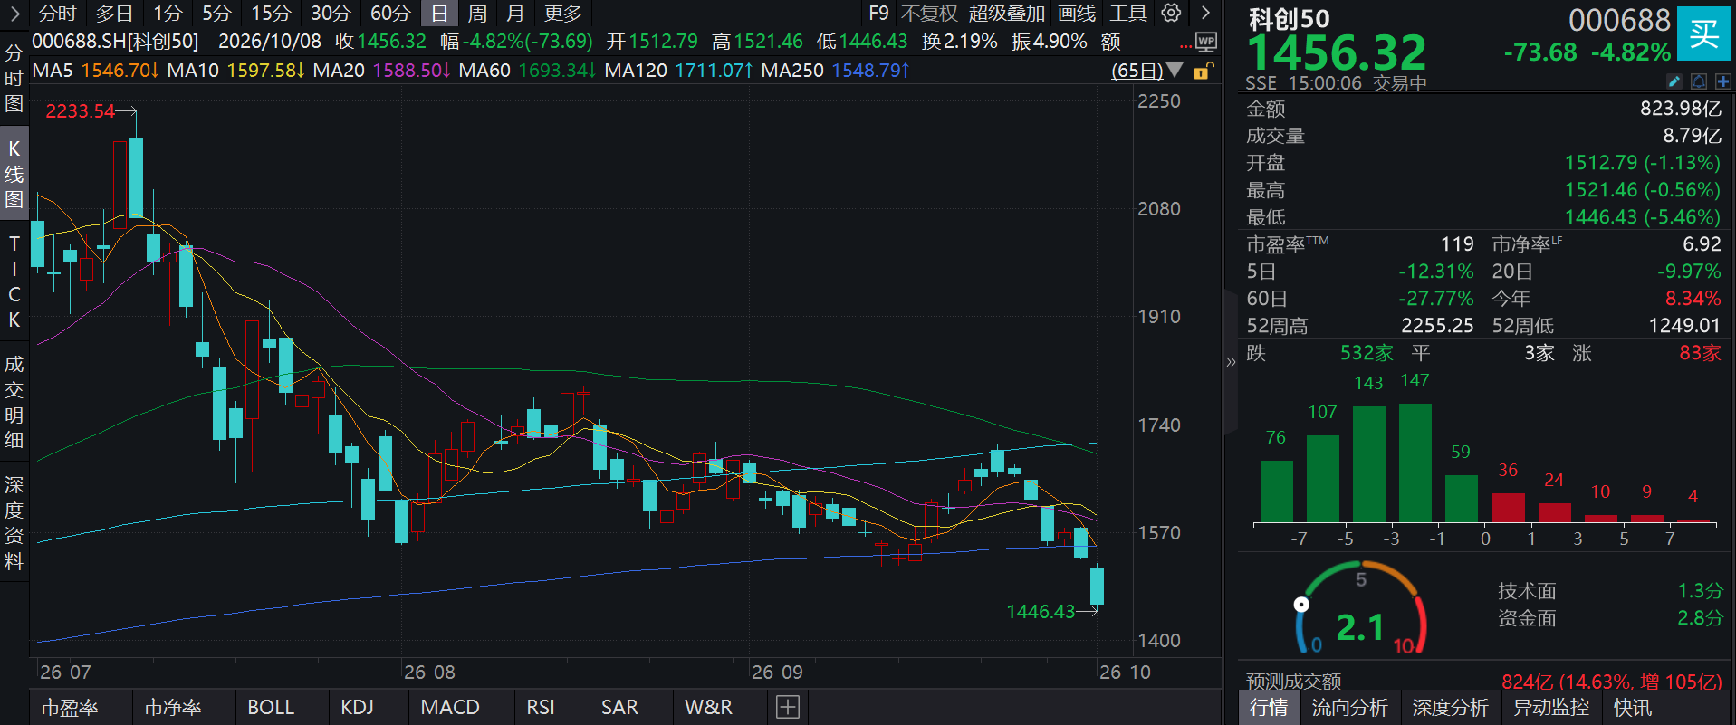The image size is (1736, 725).
Task: Toggle the orange lock icon beside 65日
Action: (x=1203, y=71)
